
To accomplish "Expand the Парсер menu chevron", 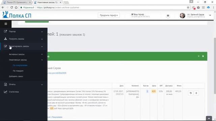I will 42,32.
